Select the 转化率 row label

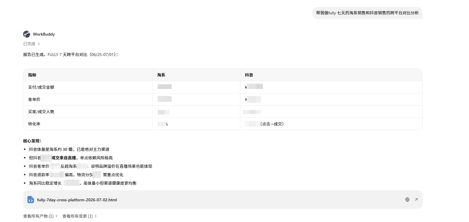(x=34, y=124)
